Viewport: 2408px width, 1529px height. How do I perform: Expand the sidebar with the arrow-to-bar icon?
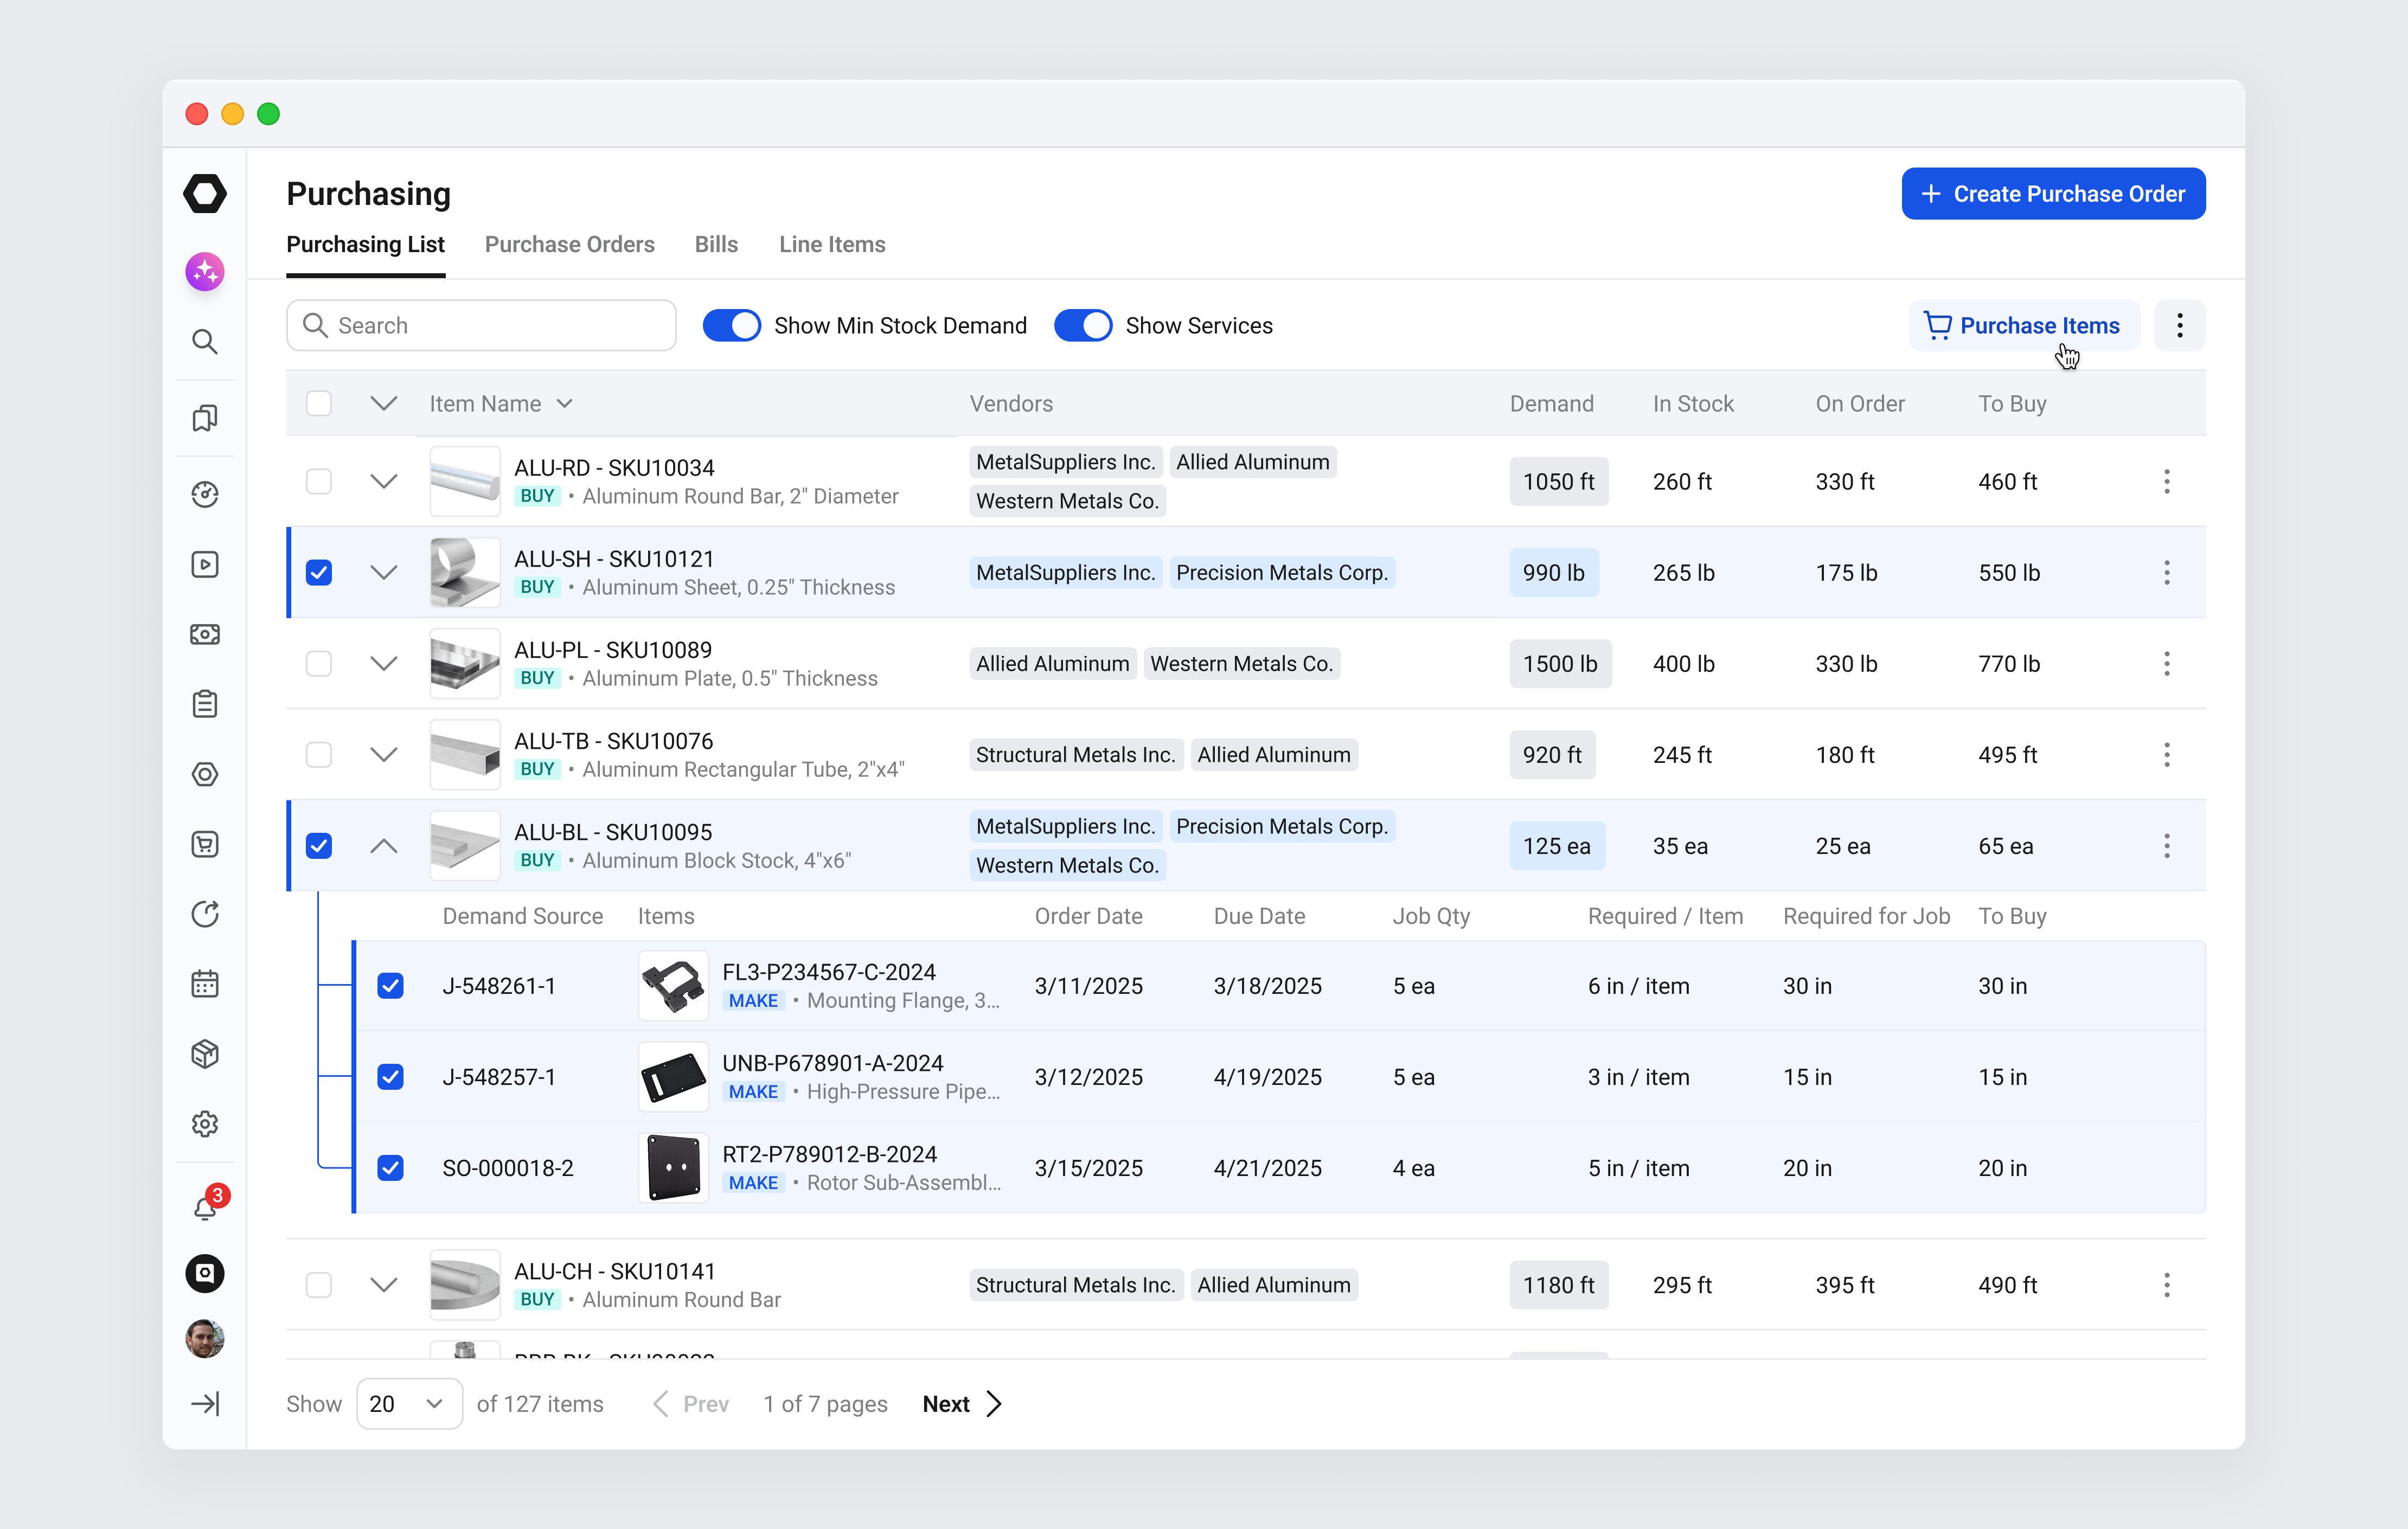point(205,1404)
